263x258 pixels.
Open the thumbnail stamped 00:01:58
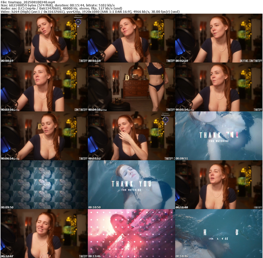click(x=131, y=38)
